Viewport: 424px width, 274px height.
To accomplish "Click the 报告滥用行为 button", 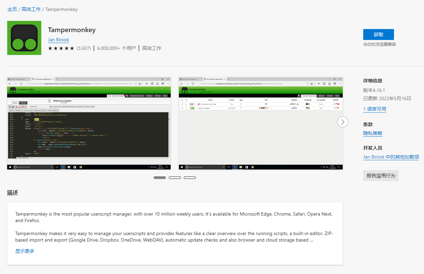I will 381,176.
